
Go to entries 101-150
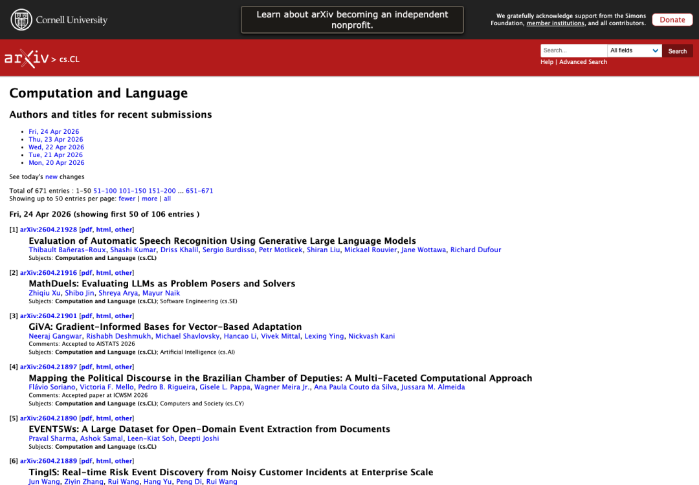click(133, 191)
